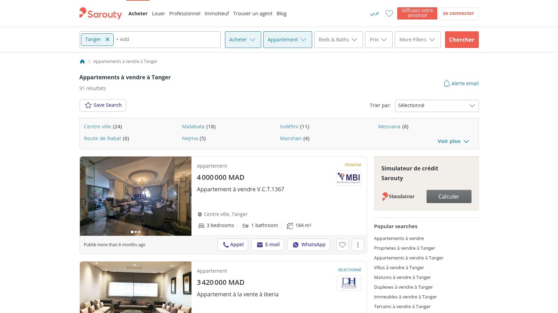Click the 91 résultats count

point(92,88)
